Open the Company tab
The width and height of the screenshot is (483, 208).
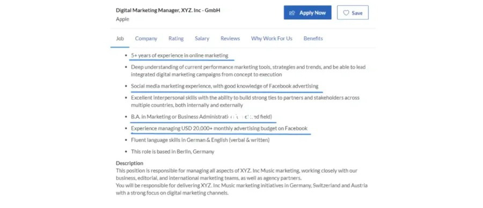tap(146, 39)
